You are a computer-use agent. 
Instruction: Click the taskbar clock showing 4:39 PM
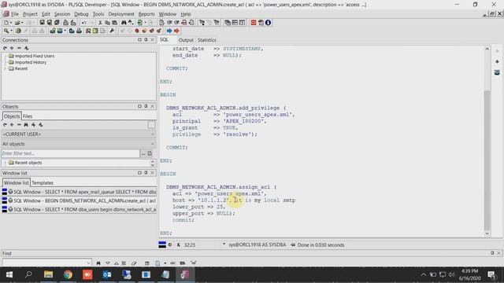pos(469,274)
